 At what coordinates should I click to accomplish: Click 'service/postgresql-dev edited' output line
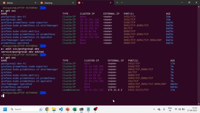pyautogui.click(x=22, y=52)
